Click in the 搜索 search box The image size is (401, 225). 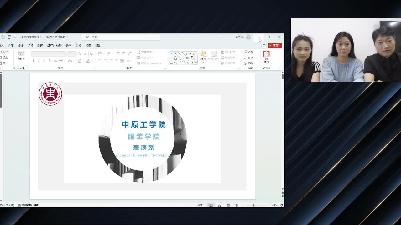(121, 37)
